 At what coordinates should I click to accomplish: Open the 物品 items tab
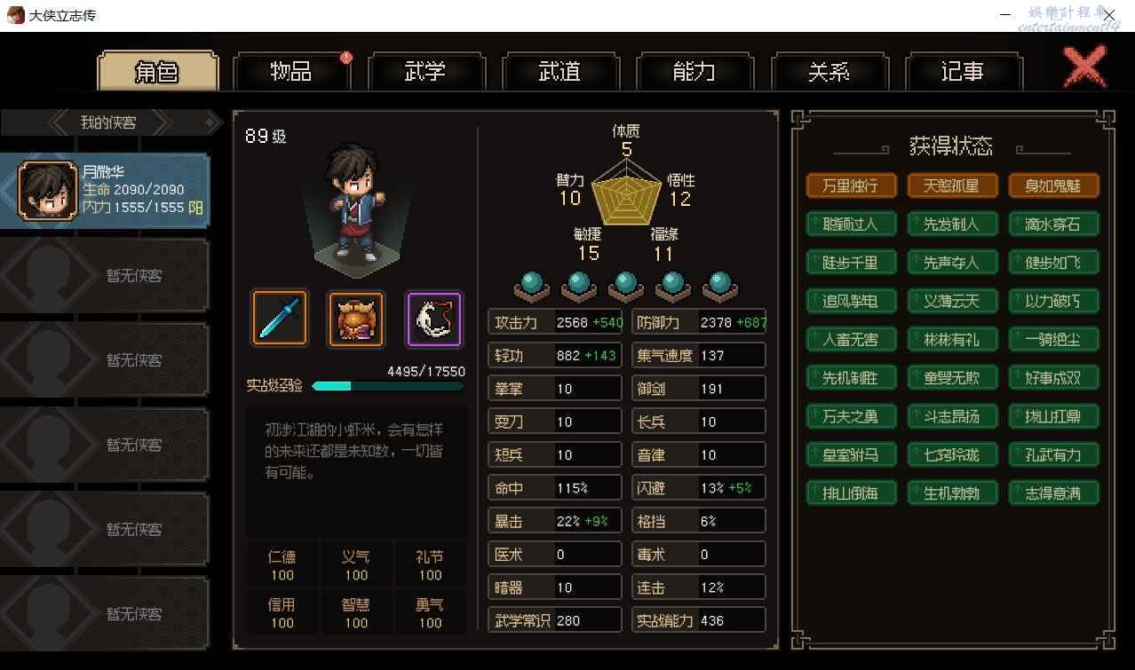click(x=291, y=72)
